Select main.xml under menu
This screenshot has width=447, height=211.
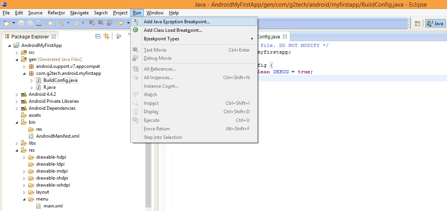coord(53,206)
